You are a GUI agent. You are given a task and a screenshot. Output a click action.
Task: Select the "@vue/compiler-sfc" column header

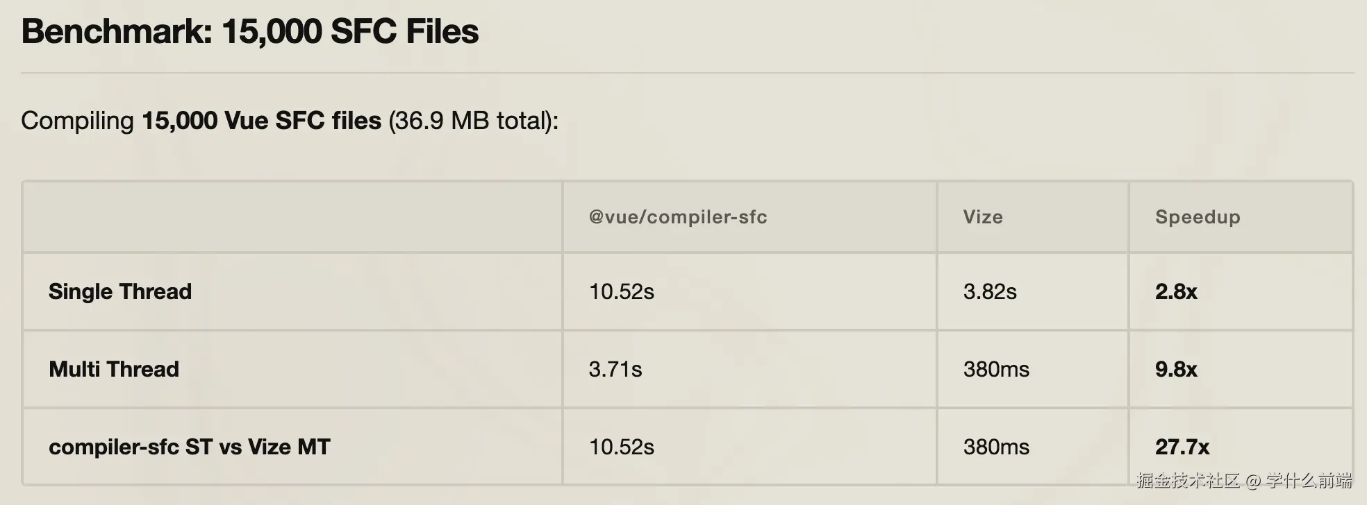pos(678,217)
